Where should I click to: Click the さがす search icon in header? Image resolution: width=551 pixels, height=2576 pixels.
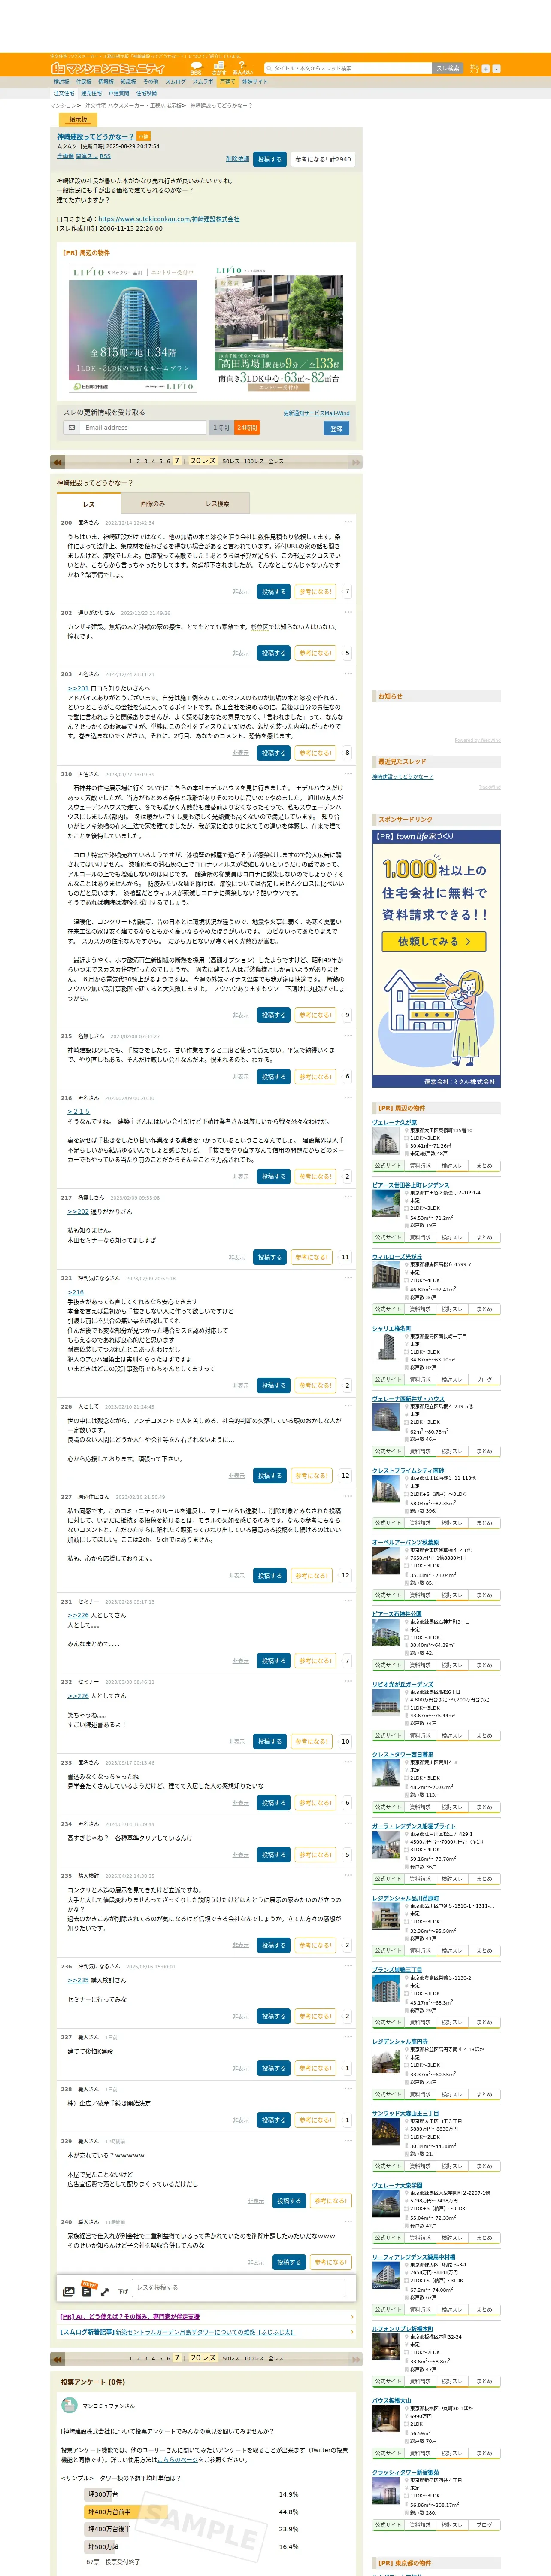pyautogui.click(x=219, y=68)
